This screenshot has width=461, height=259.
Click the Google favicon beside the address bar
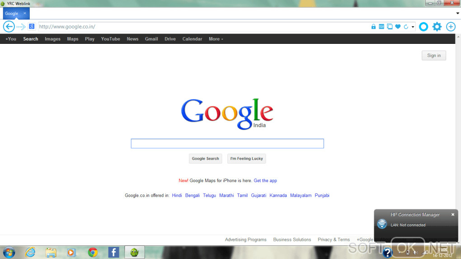[x=32, y=27]
